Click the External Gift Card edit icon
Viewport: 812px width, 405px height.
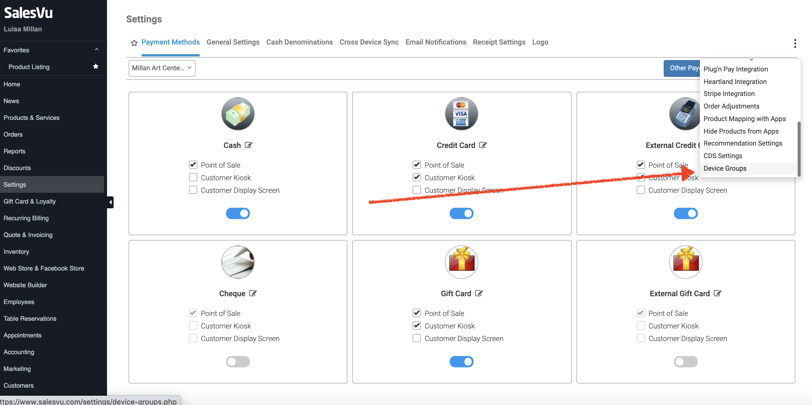[718, 293]
